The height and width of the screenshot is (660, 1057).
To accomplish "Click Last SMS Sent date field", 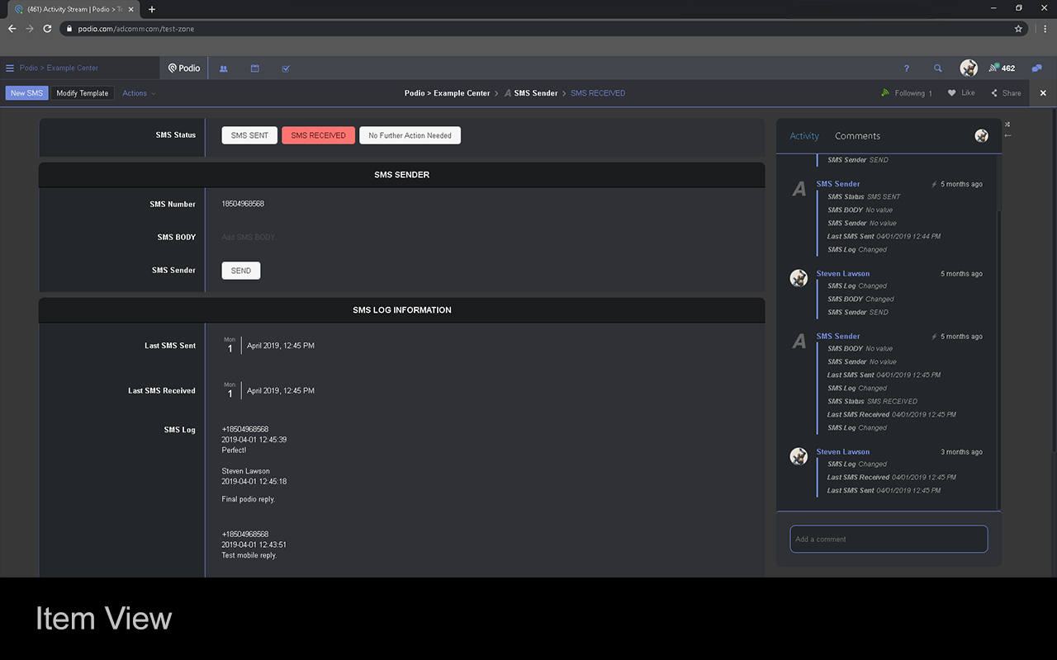I will (268, 346).
